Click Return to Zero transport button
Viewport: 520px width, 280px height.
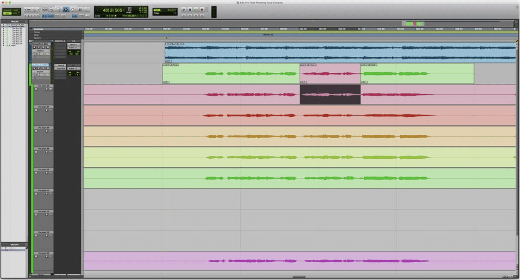[184, 16]
